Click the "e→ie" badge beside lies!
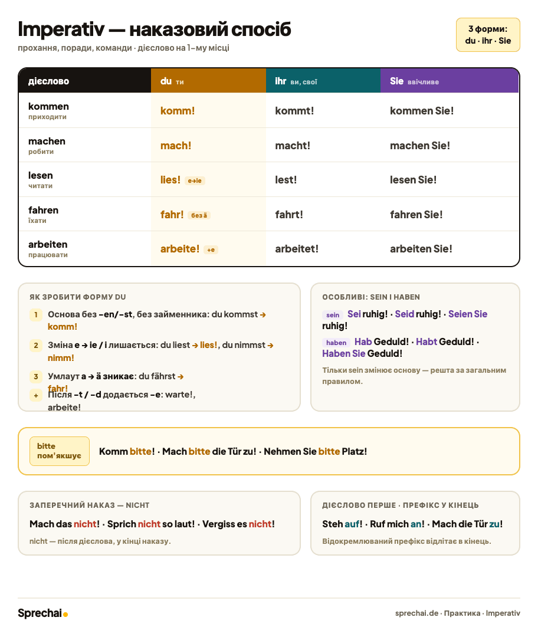This screenshot has height=637, width=538. point(195,181)
